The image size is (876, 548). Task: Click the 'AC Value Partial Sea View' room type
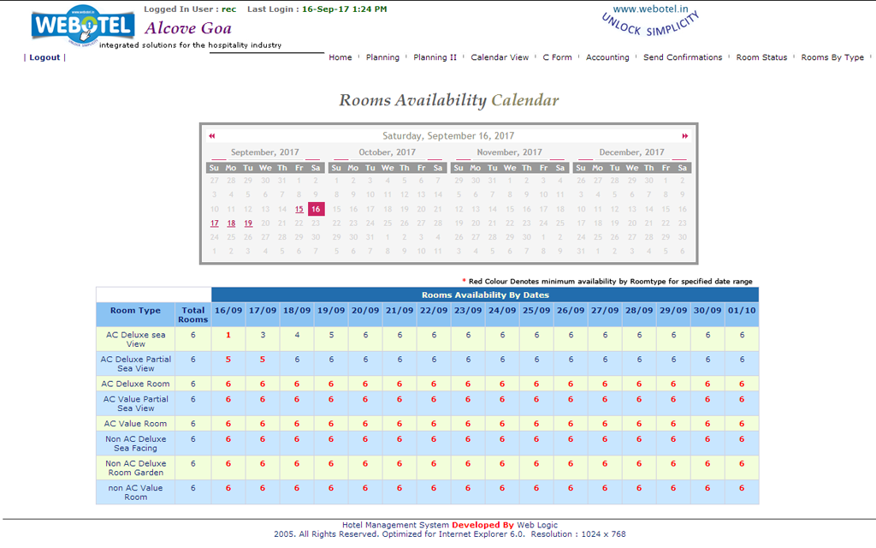(136, 404)
